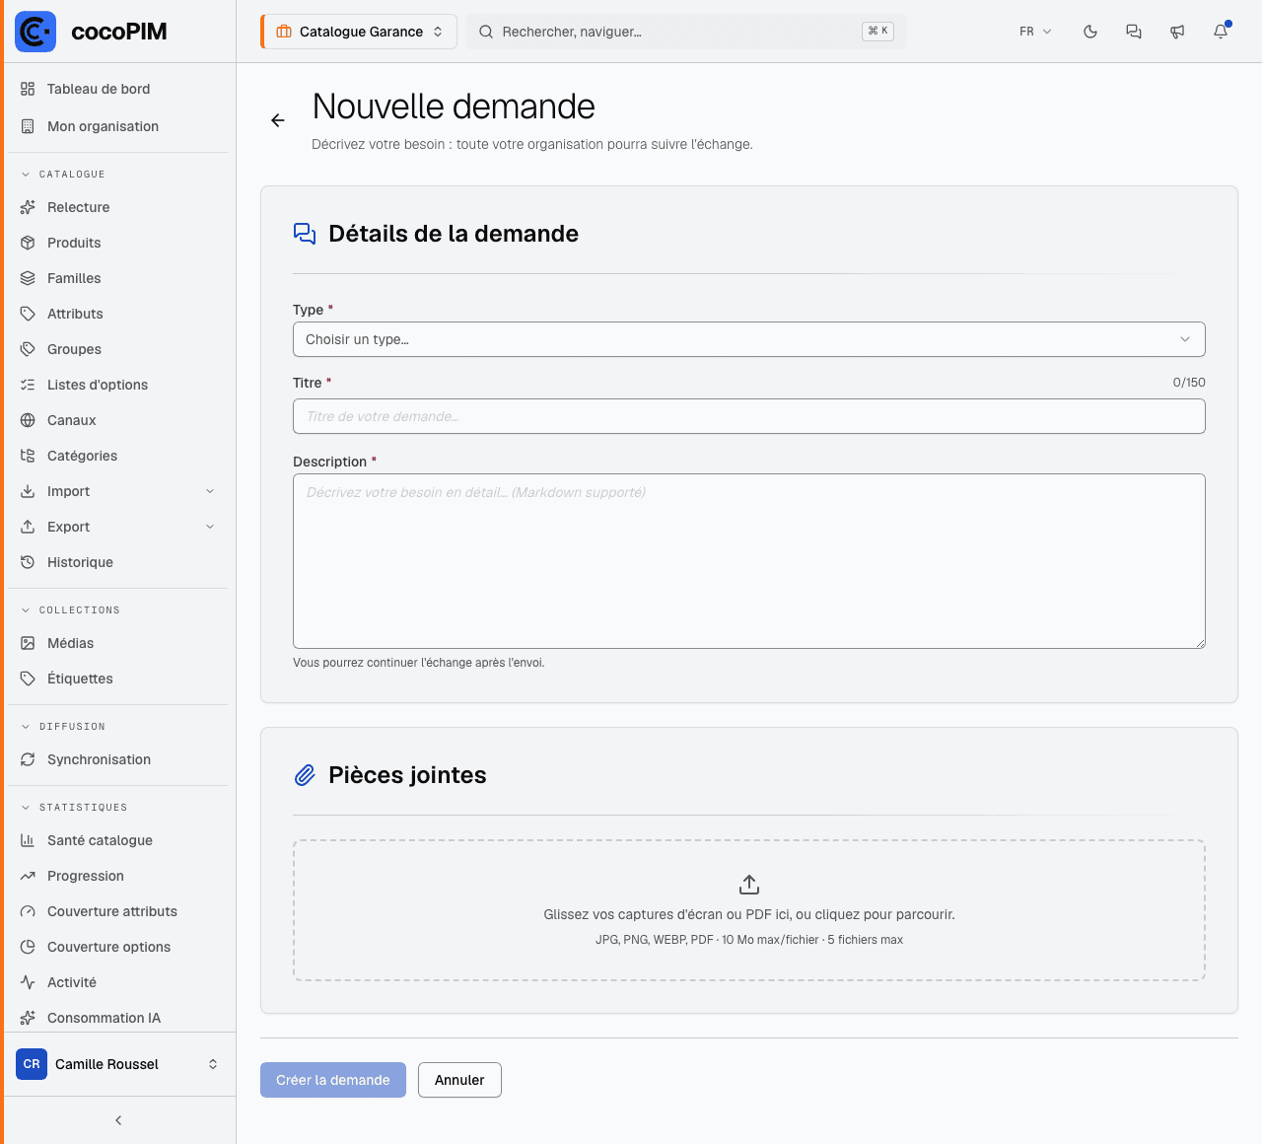Toggle dark mode with the moon icon
The image size is (1262, 1144).
coord(1090,32)
